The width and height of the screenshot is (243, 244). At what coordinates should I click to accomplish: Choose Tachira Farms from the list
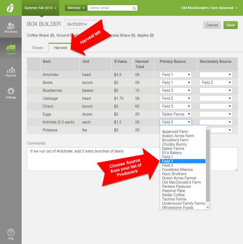[183, 199]
